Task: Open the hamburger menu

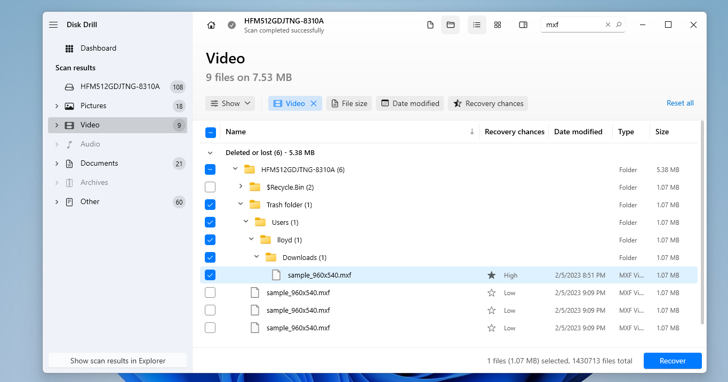Action: [53, 25]
